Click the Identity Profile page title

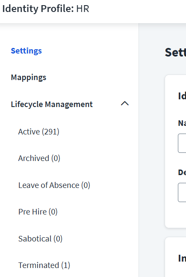[x=38, y=9]
